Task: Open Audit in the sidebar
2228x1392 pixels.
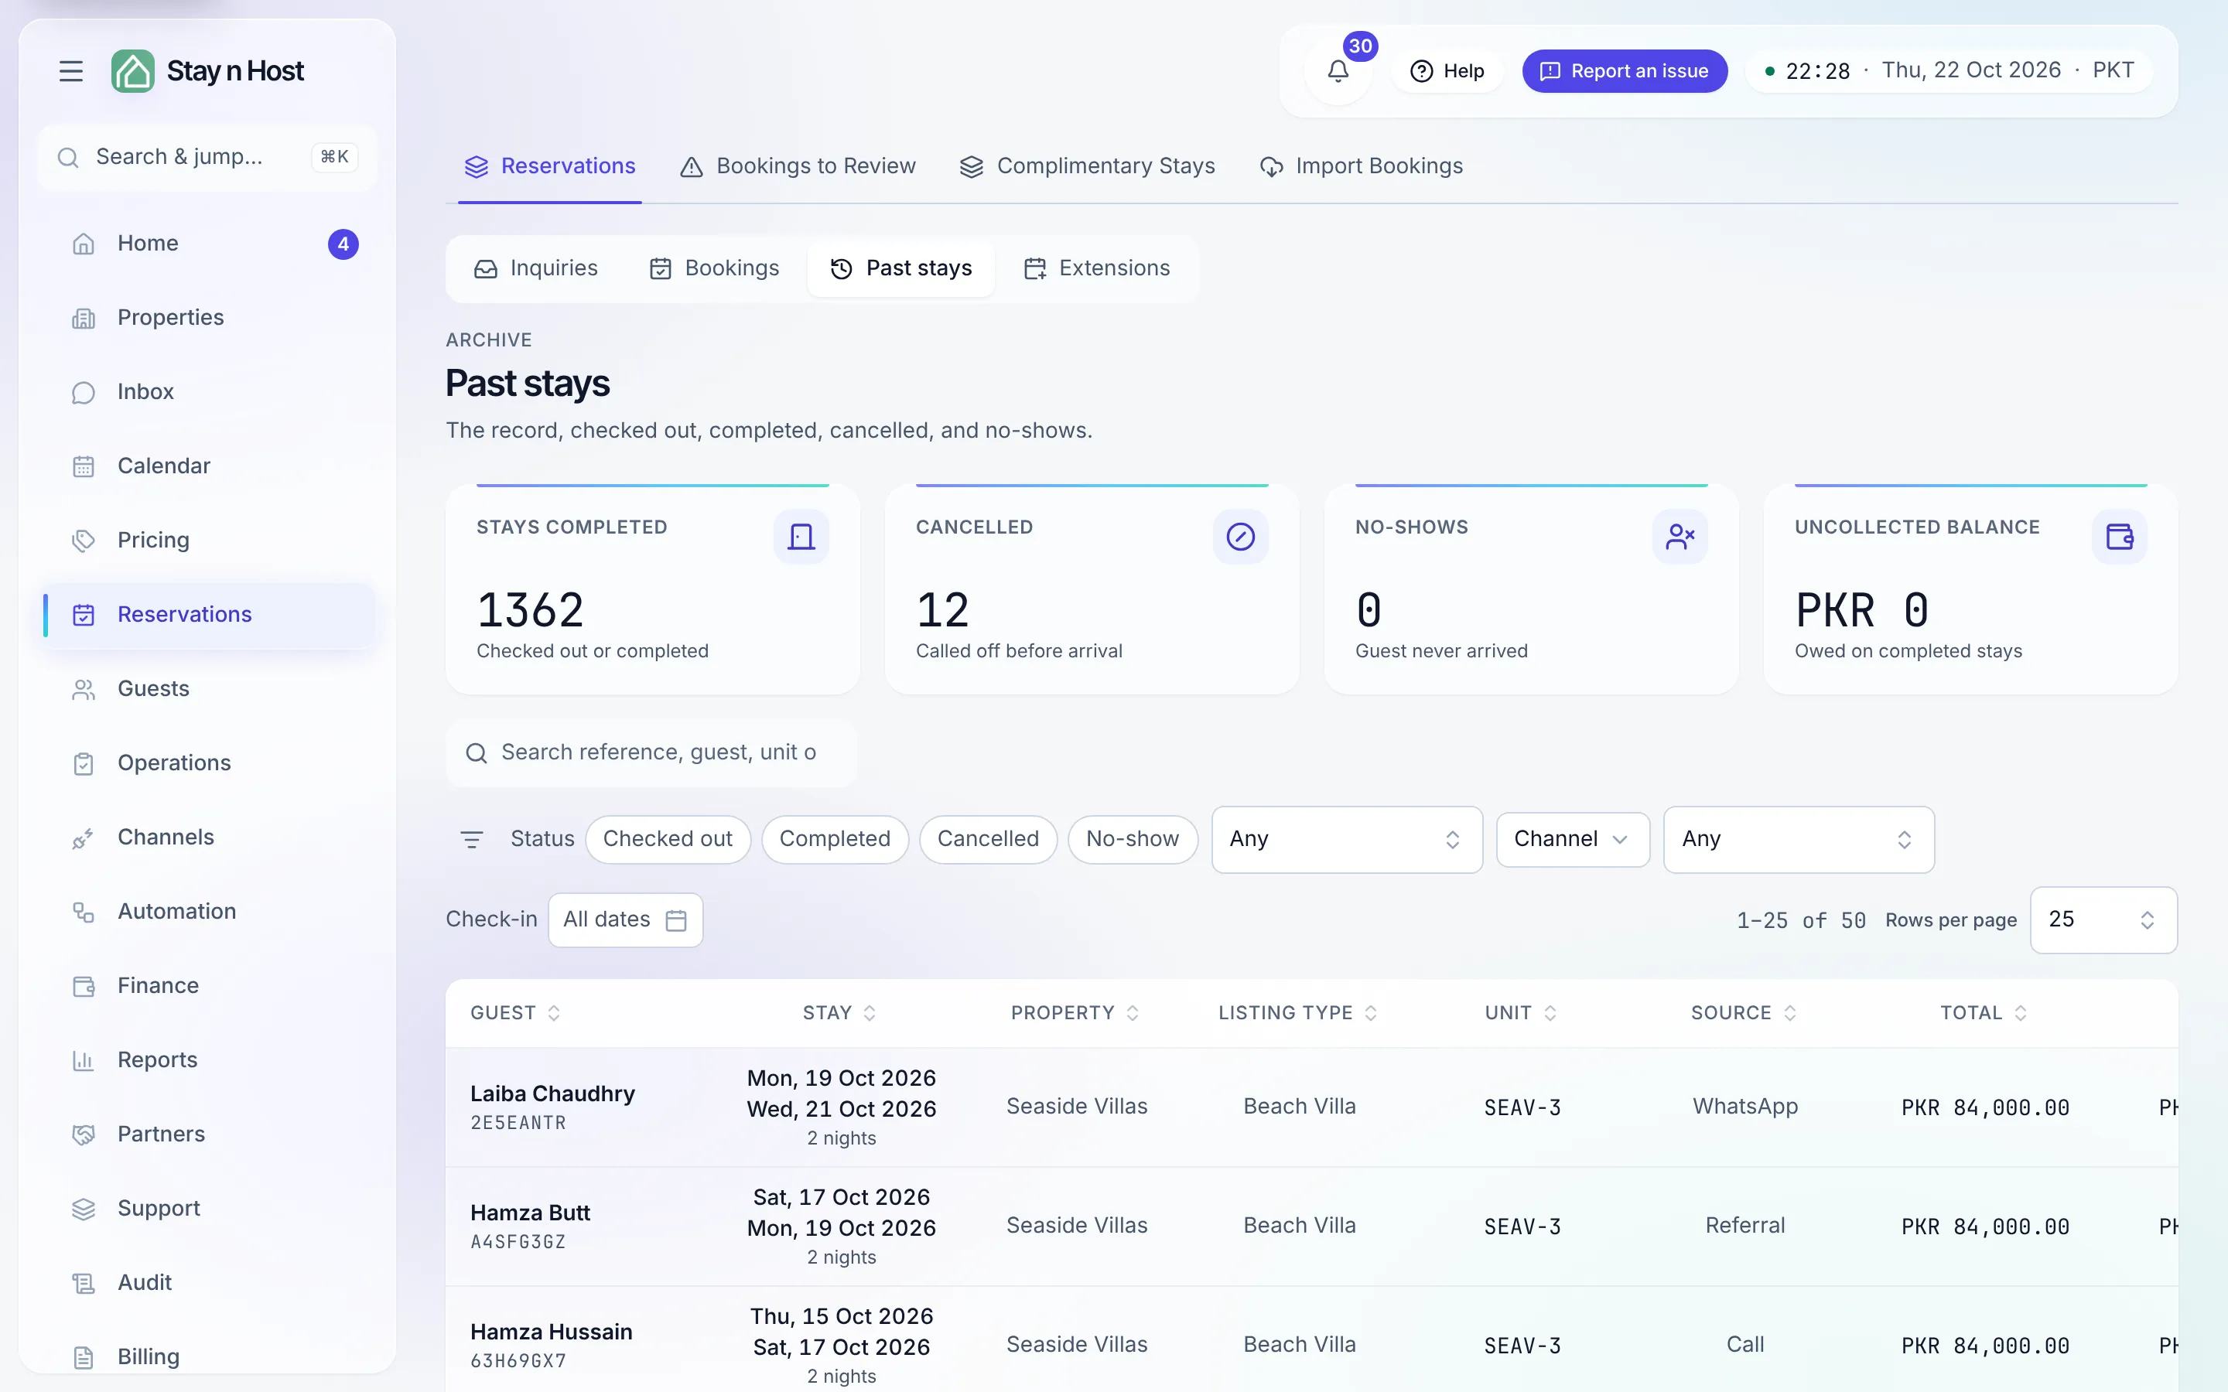Action: point(209,1282)
